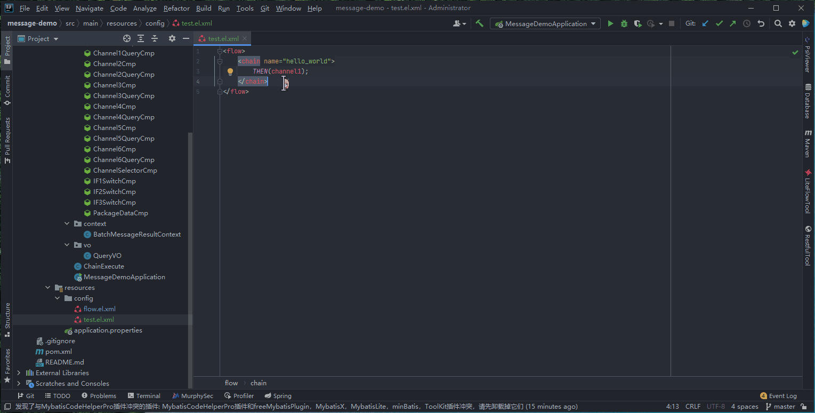The image size is (815, 413).
Task: Open the Terminal tab at the bottom
Action: coord(144,396)
